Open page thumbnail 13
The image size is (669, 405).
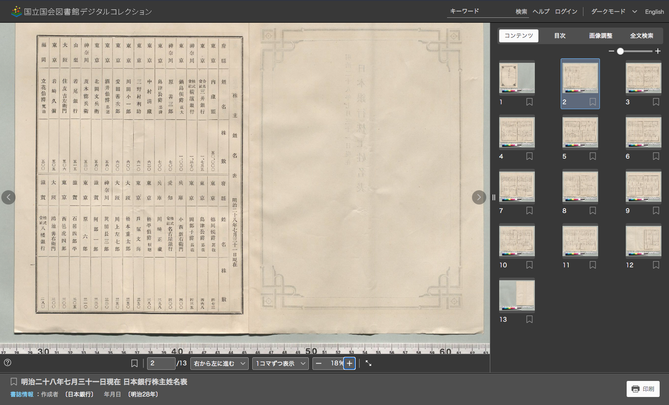[517, 295]
